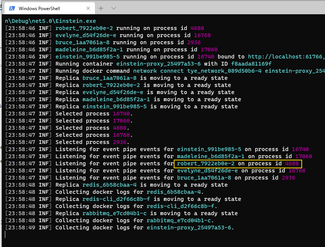Viewport: 325px width, 247px height.
Task: Click bruce_1aa7061a-8 in the event pipe line
Action: (x=204, y=178)
